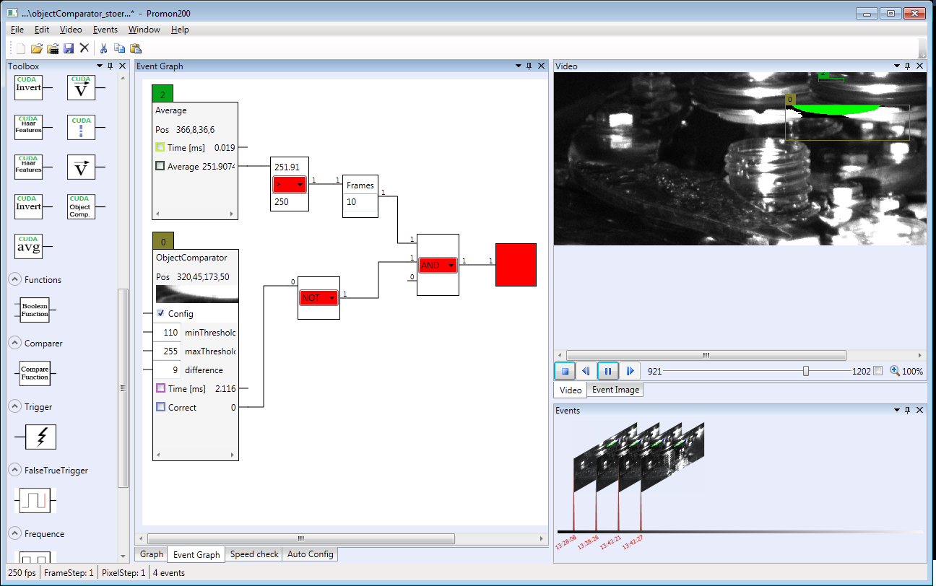
Task: Pick the Compare Function toolbox item
Action: pyautogui.click(x=35, y=373)
